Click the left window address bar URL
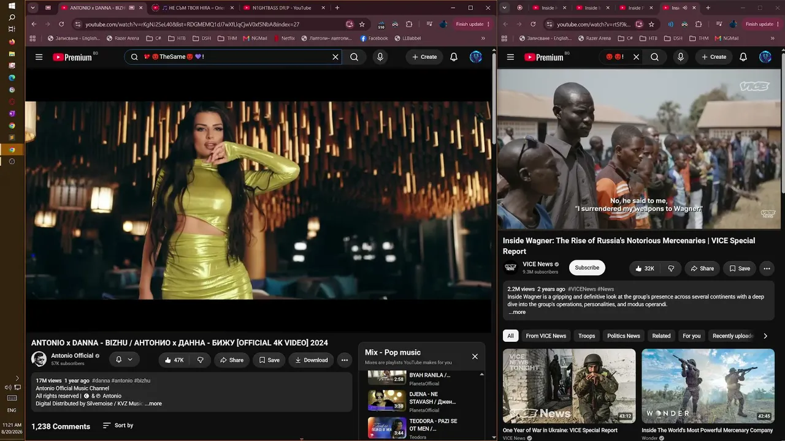Image resolution: width=785 pixels, height=441 pixels. [193, 24]
